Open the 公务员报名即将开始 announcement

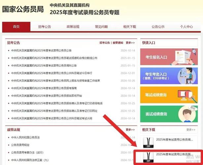47,96
